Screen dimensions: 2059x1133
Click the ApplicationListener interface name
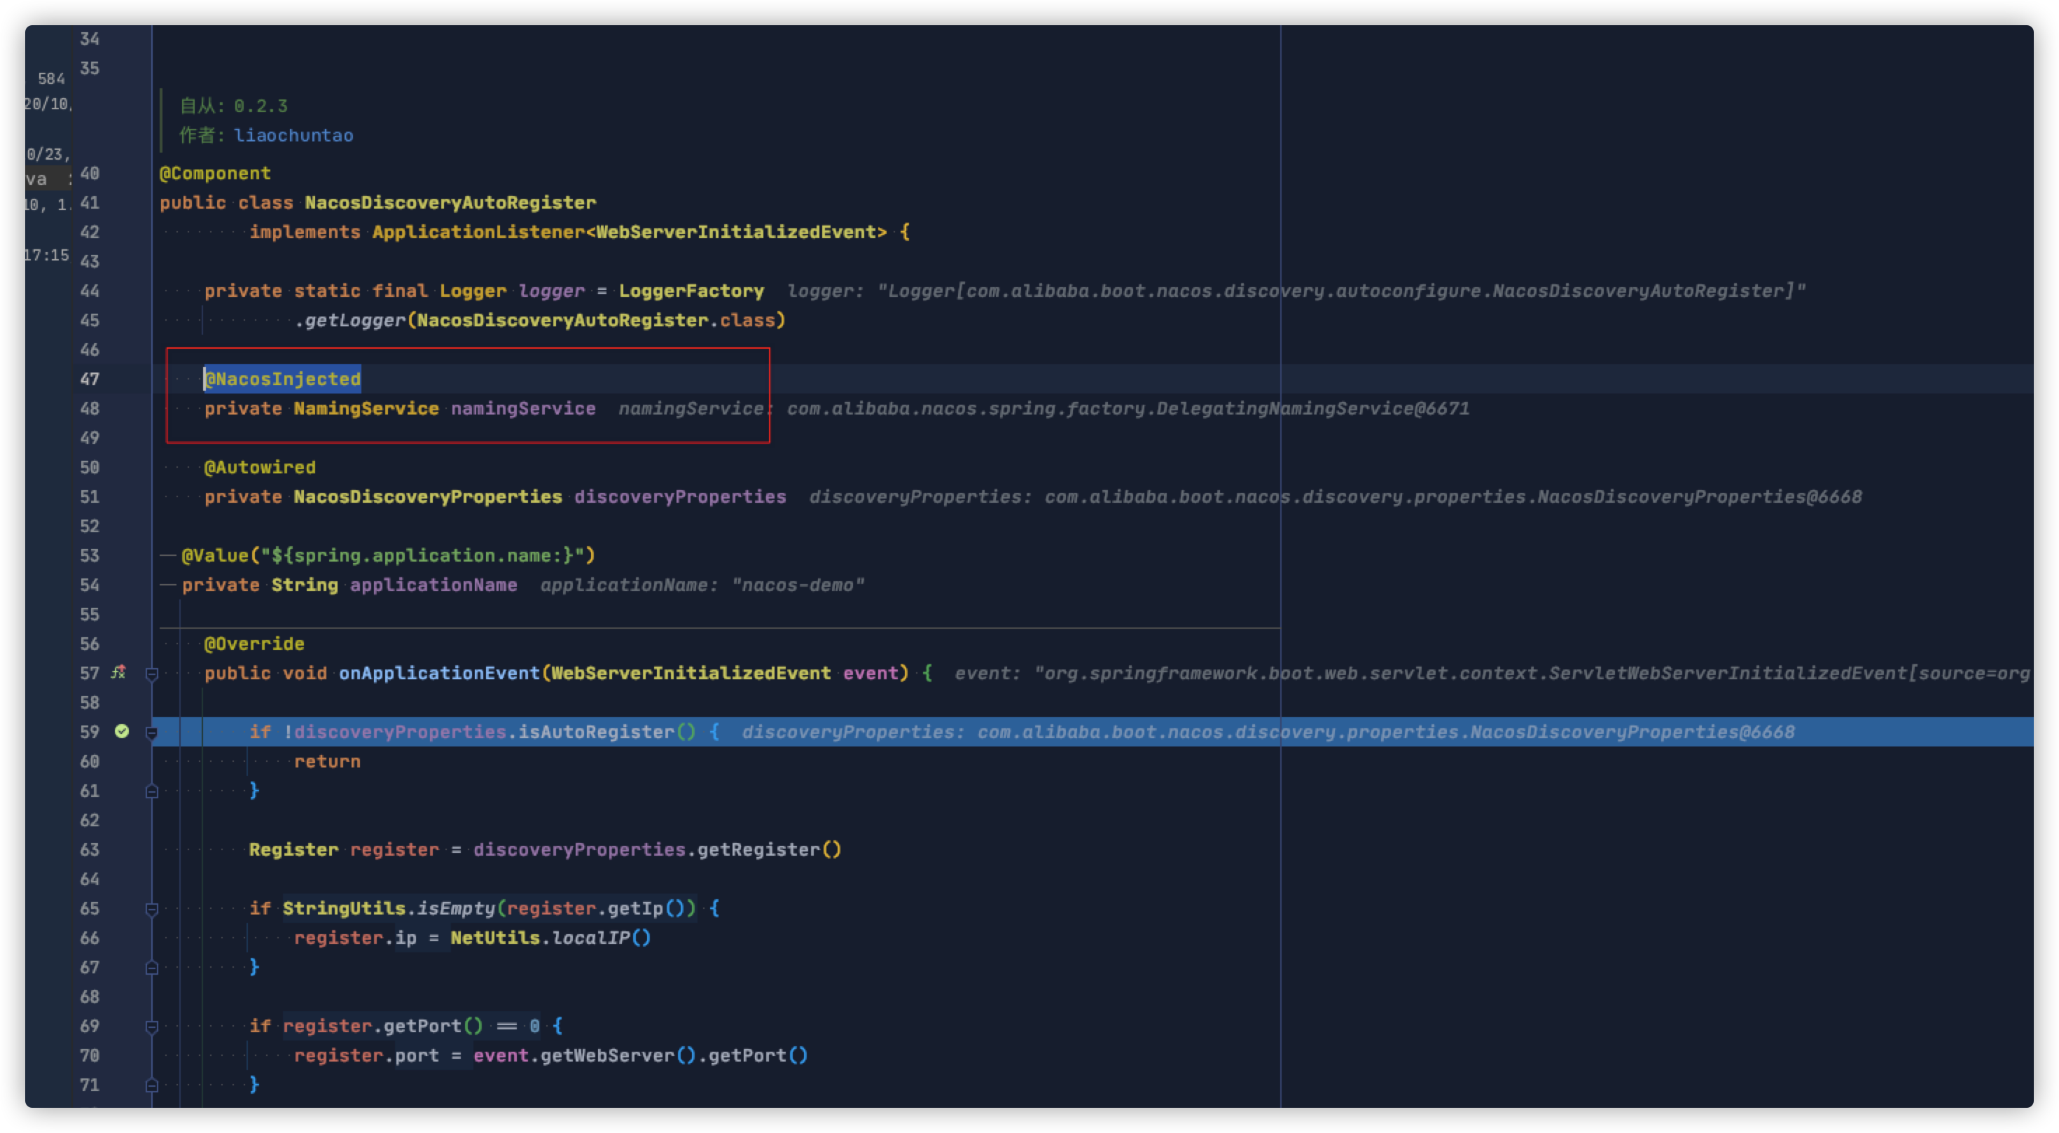tap(478, 232)
